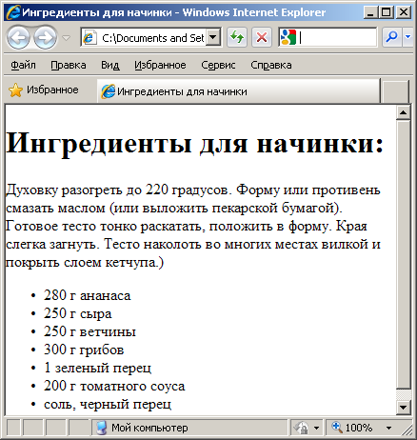Open the Избранное menu in the menu bar

[160, 65]
